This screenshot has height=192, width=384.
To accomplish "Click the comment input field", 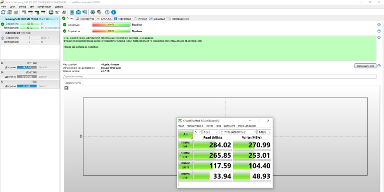I will pyautogui.click(x=219, y=76).
